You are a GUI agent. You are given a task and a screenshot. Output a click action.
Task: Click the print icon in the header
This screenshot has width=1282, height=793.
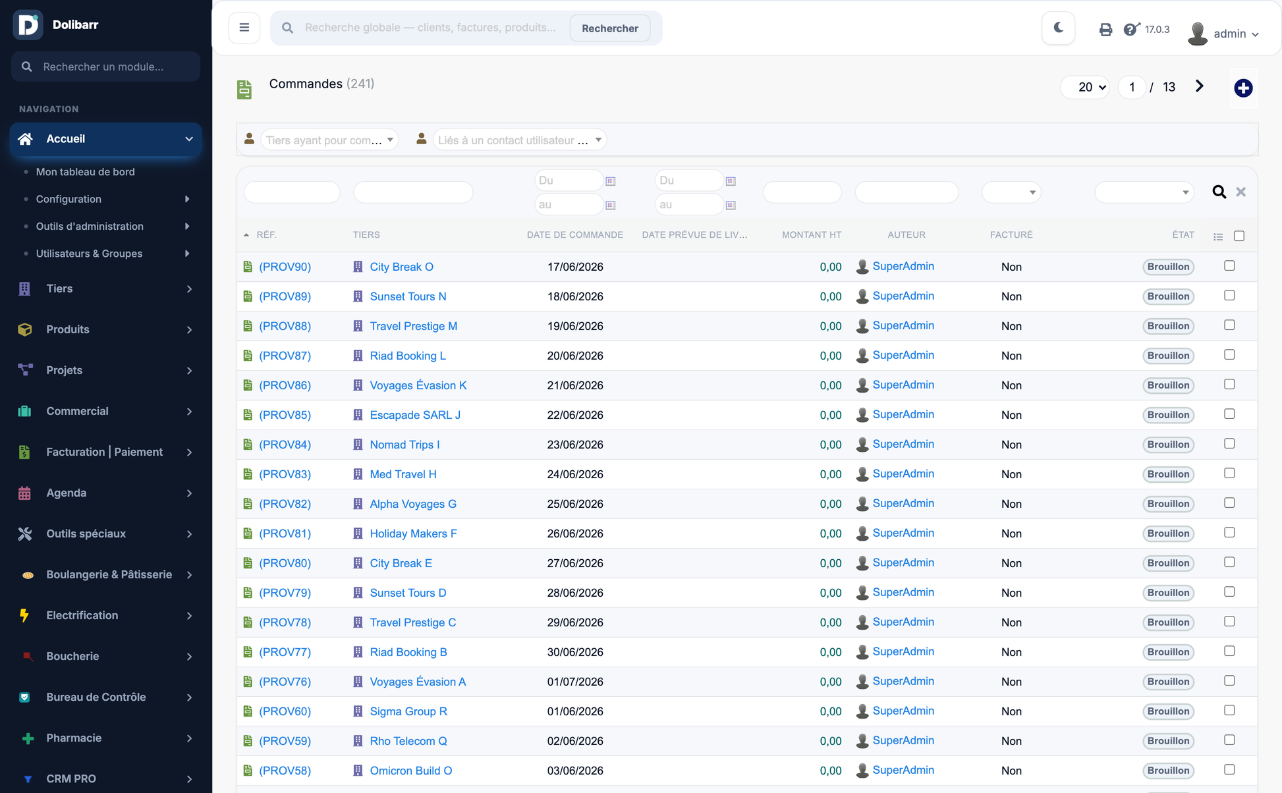point(1105,30)
